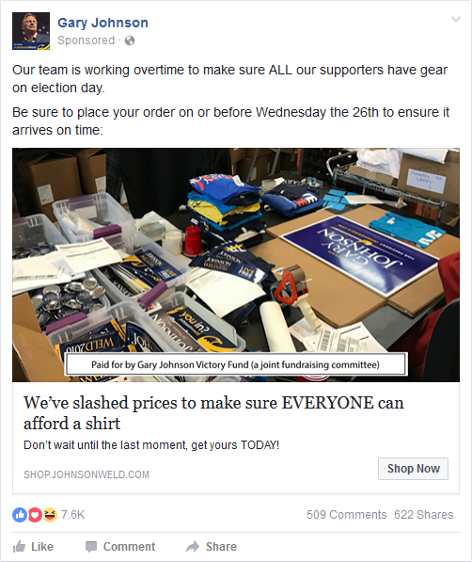Image resolution: width=472 pixels, height=562 pixels.
Task: Click the slashed prices headline link
Action: point(213,413)
